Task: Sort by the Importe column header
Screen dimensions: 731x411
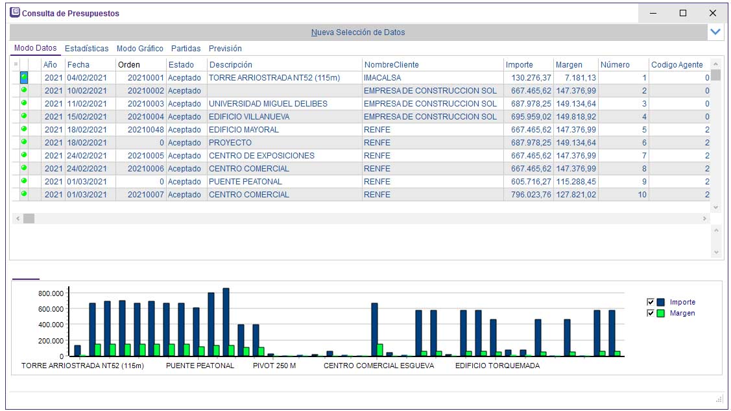Action: point(520,64)
